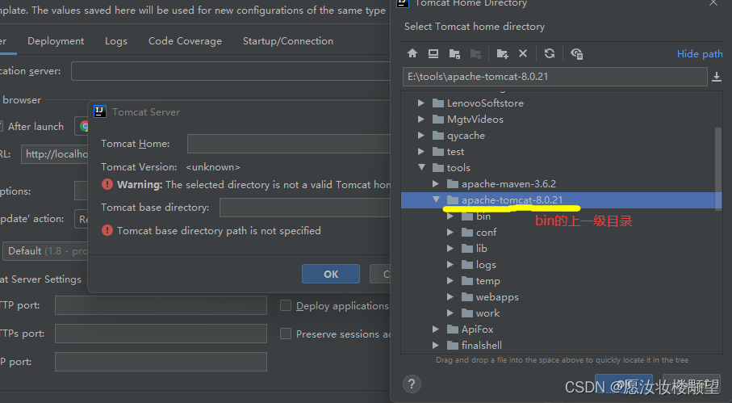Click the directory path text field
This screenshot has width=732, height=403.
click(555, 77)
